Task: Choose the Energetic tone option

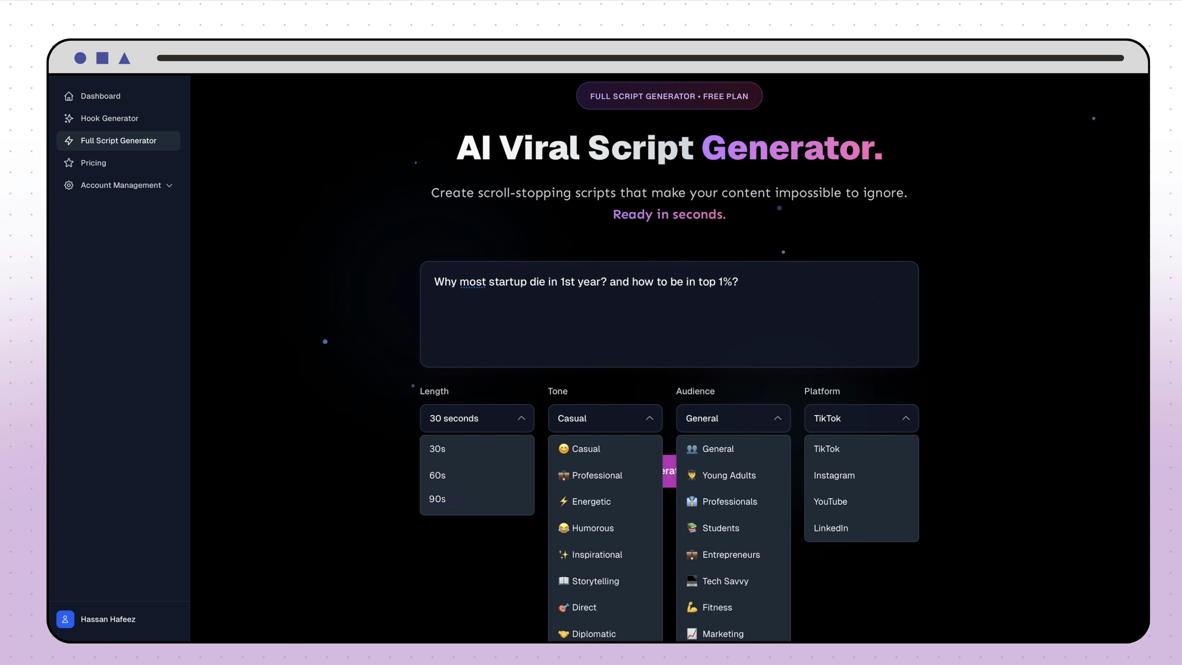Action: pos(591,501)
